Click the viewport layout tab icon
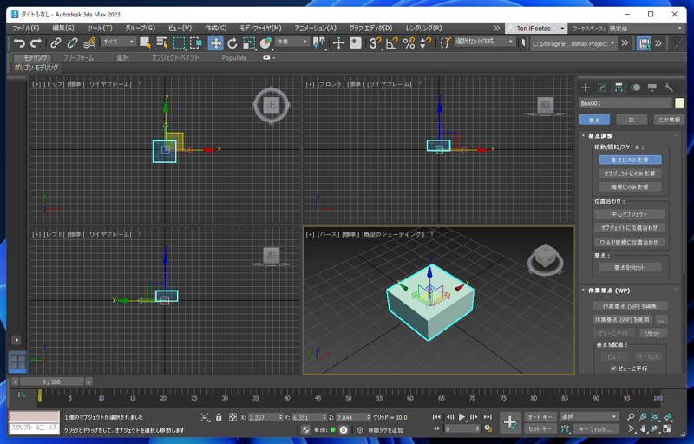The image size is (694, 444). (17, 362)
